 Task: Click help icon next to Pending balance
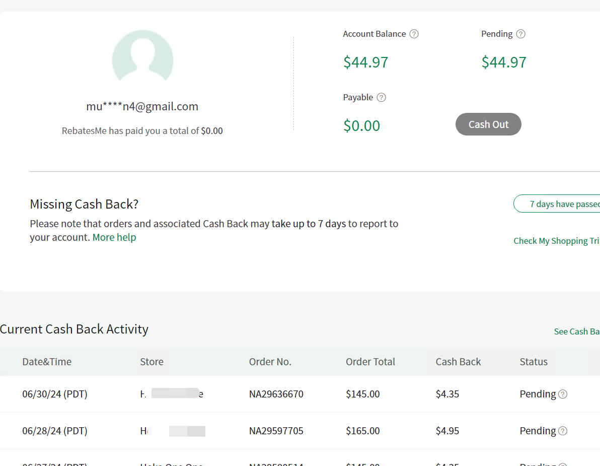tap(521, 34)
